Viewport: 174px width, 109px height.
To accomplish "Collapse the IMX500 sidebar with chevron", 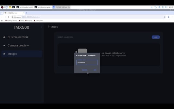I will click(41, 27).
